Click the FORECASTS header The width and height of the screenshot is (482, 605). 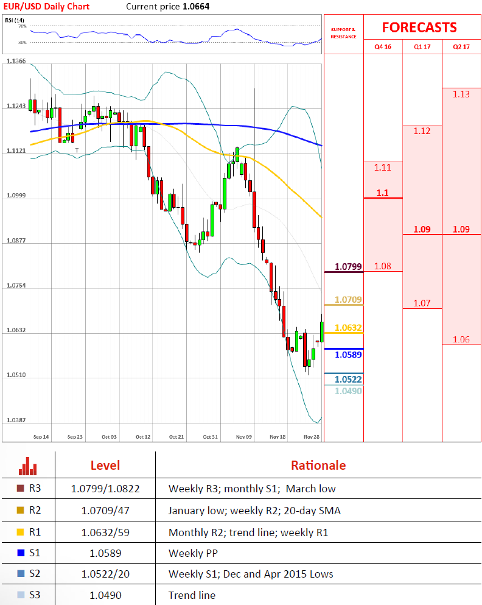[x=419, y=27]
